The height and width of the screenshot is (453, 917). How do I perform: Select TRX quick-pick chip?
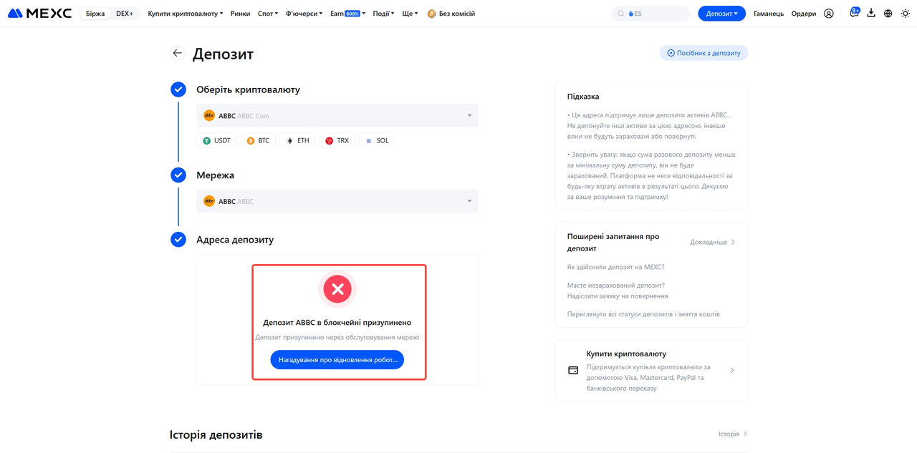[x=337, y=141]
